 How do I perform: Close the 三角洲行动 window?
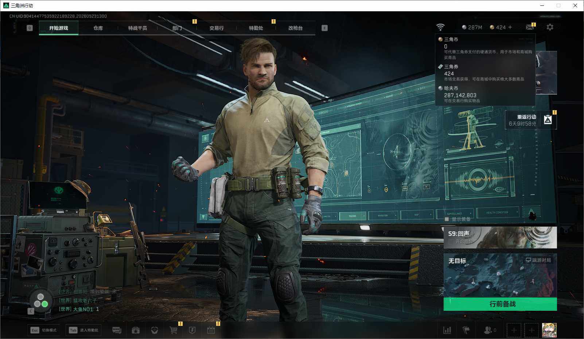575,5
